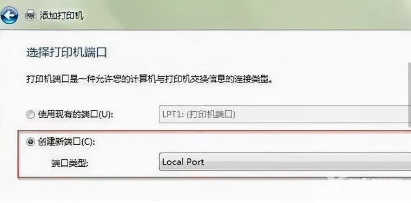Click the Local Port text in combo box
The width and height of the screenshot is (411, 203).
pyautogui.click(x=183, y=162)
